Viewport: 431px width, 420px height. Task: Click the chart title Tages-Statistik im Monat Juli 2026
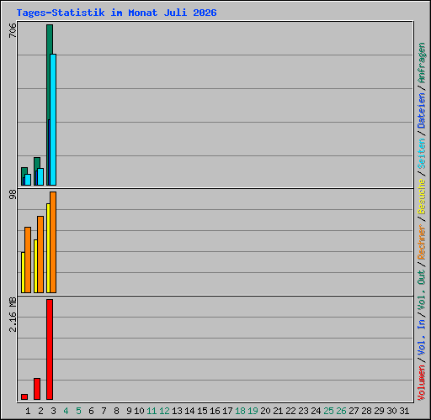(x=116, y=13)
